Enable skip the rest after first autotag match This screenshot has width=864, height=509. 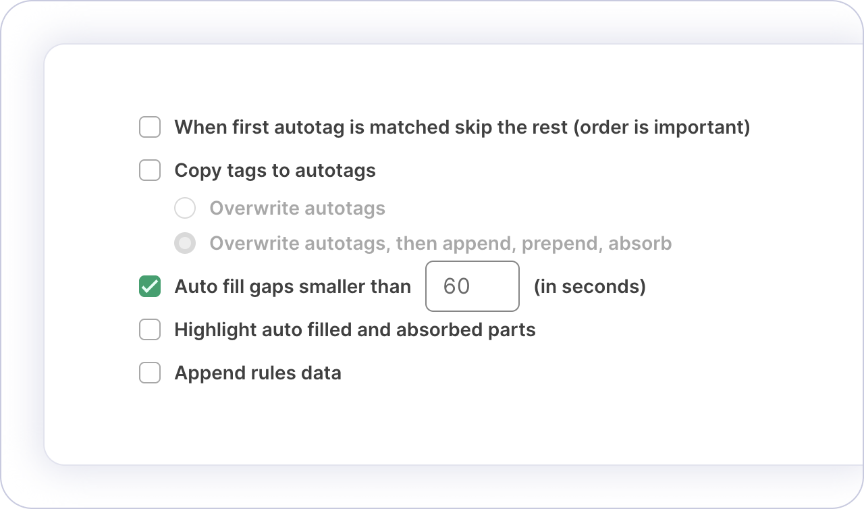pyautogui.click(x=150, y=127)
